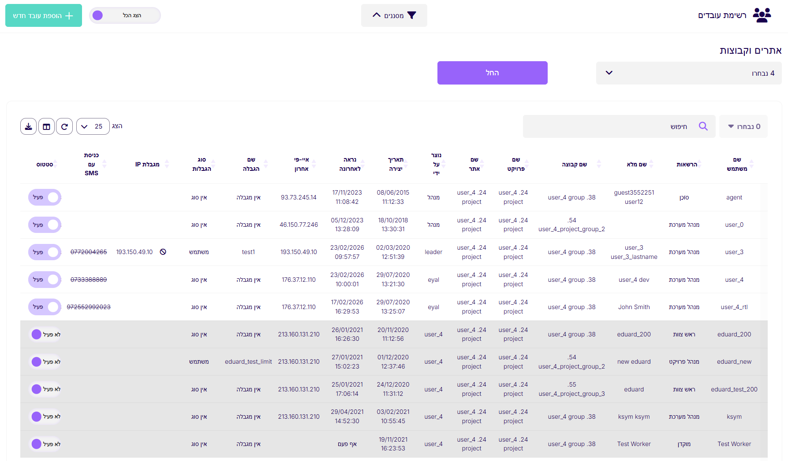Click the refresh table icon

[64, 127]
